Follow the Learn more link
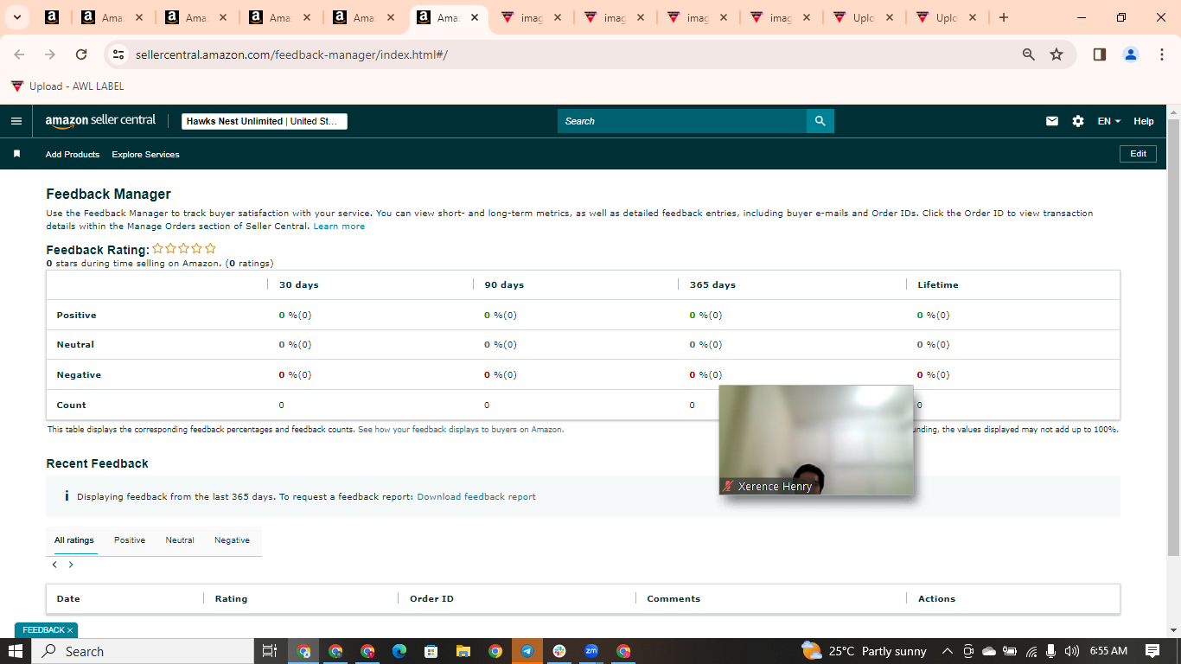This screenshot has height=664, width=1181. click(x=339, y=227)
